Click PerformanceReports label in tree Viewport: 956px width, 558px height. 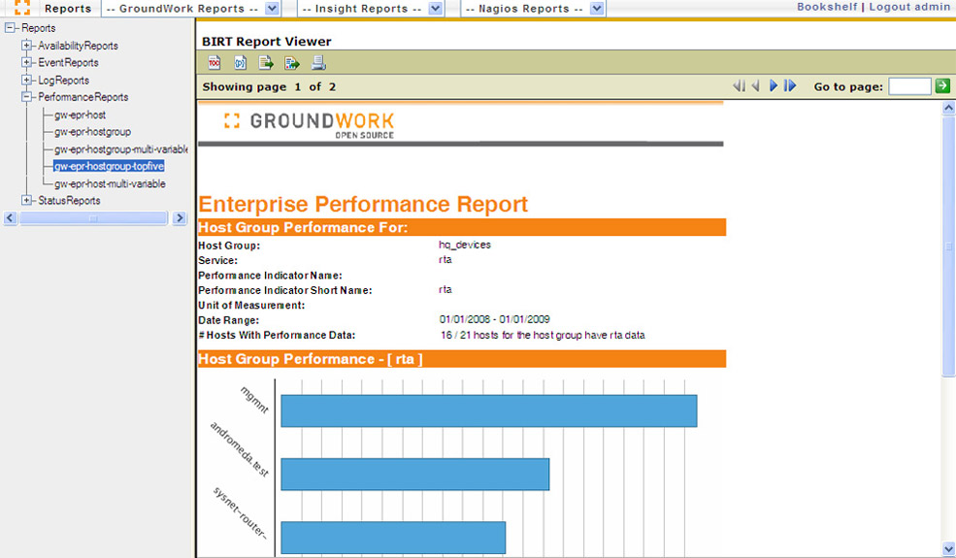pos(82,97)
